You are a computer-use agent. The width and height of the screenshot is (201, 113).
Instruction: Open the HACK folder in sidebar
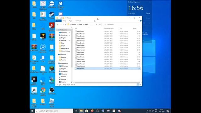coord(63,46)
